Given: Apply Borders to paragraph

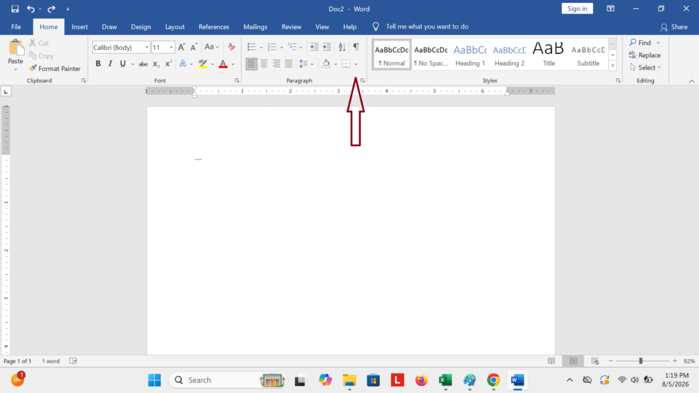Looking at the screenshot, I should point(346,63).
